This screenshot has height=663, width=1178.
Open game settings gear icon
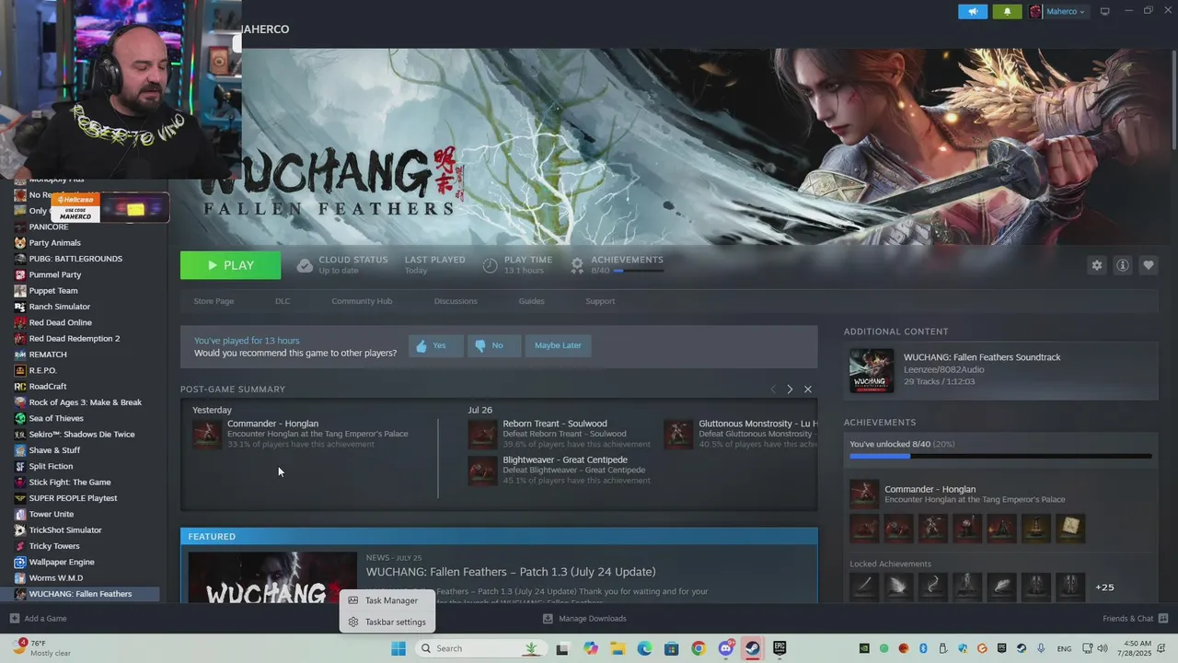tap(1096, 265)
